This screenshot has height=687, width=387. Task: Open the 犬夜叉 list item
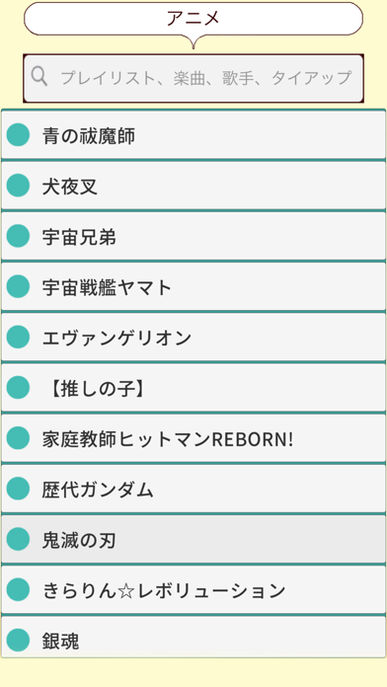pos(193,186)
